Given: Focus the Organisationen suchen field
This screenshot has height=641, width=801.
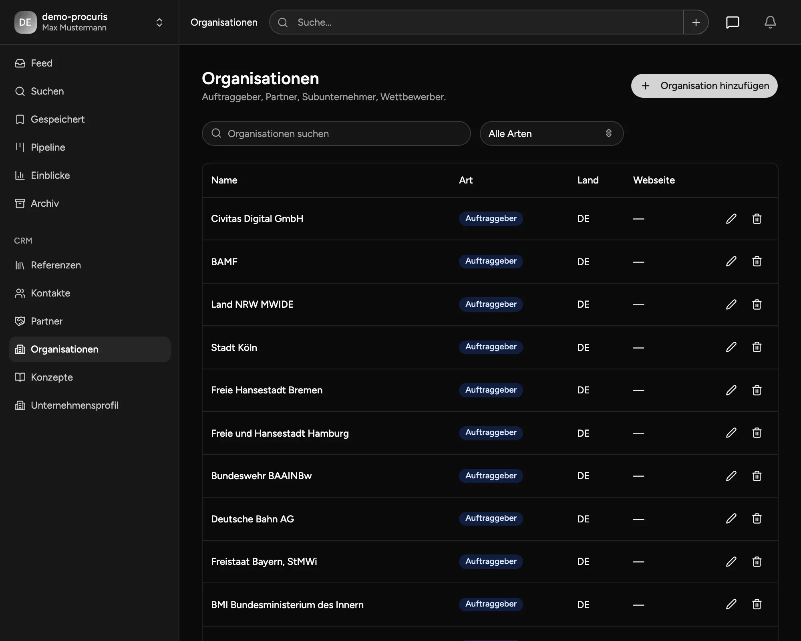Looking at the screenshot, I should pos(336,133).
